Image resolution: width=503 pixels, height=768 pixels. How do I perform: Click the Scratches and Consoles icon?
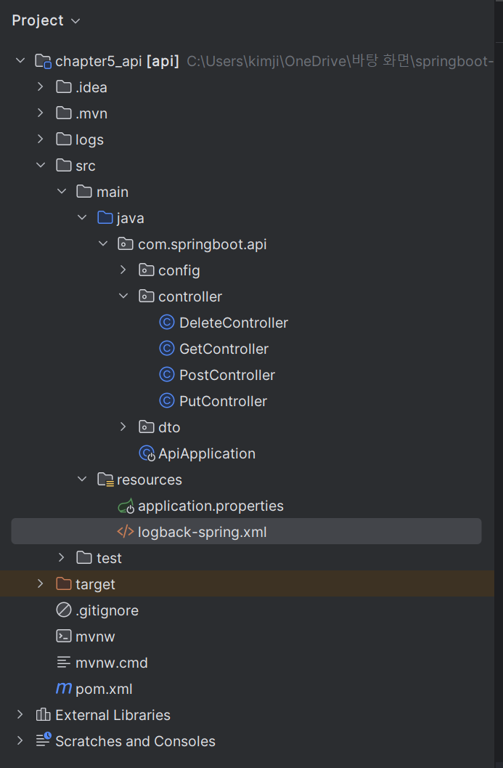click(x=43, y=741)
